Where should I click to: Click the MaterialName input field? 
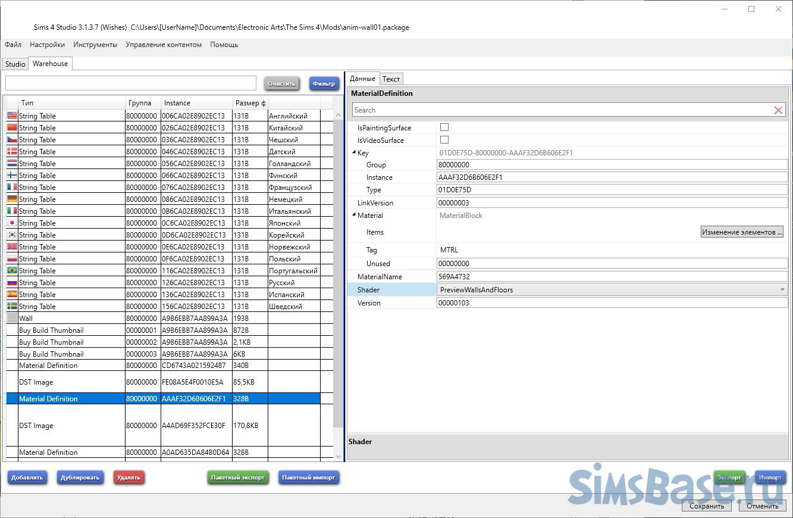point(612,277)
